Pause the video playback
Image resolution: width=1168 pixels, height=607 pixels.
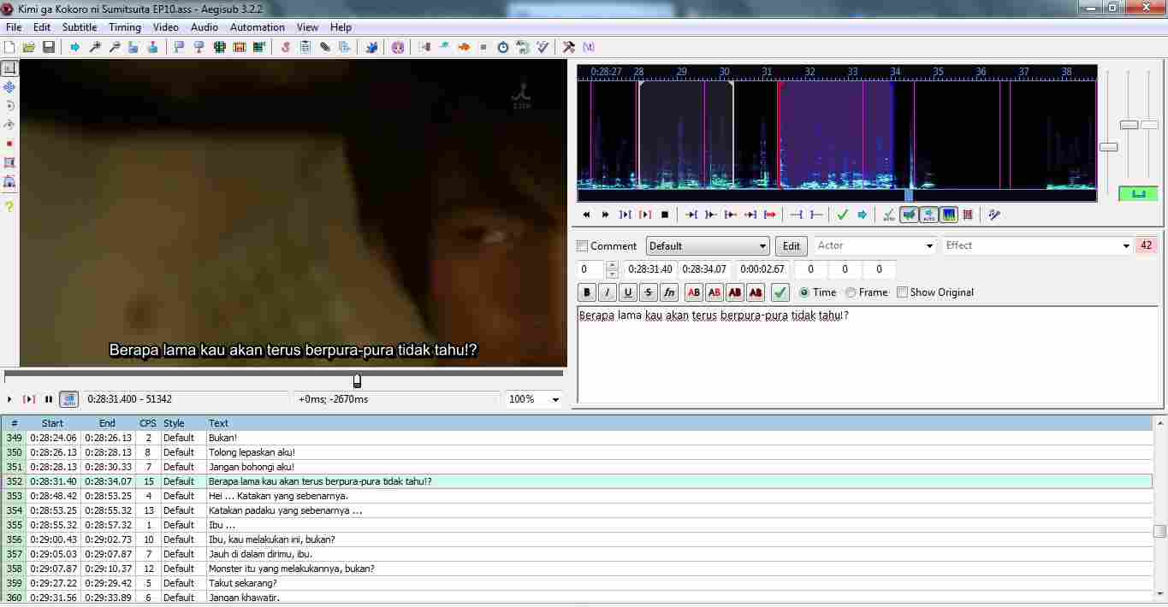(49, 399)
